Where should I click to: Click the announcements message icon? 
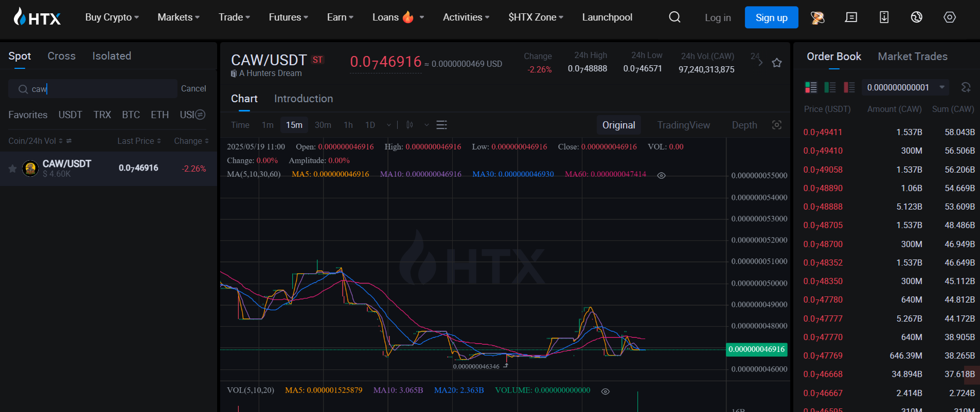coord(851,17)
